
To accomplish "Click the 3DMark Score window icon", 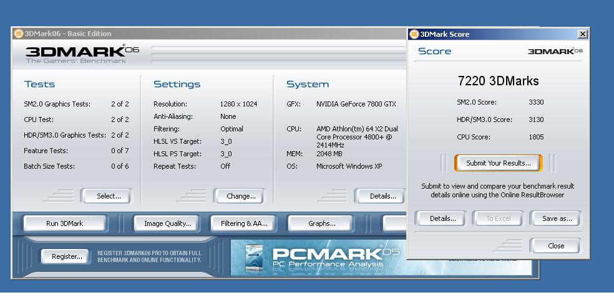I will pyautogui.click(x=414, y=34).
